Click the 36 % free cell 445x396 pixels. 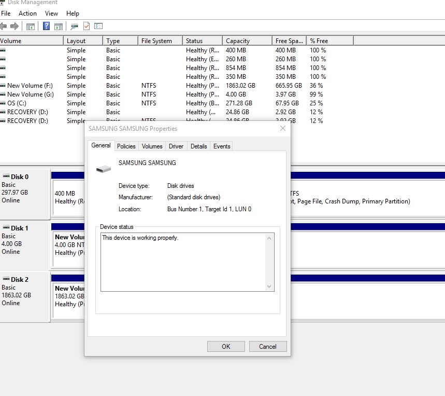[317, 86]
